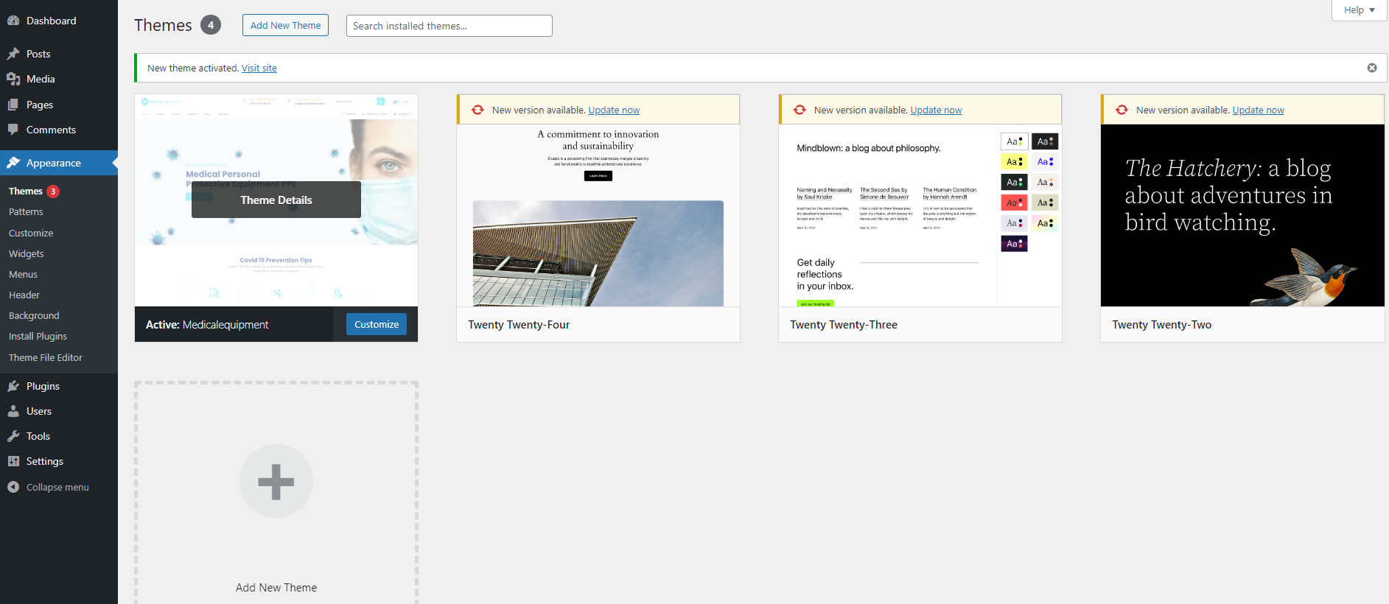This screenshot has height=604, width=1389.
Task: Expand the Help dropdown tab
Action: click(1359, 10)
